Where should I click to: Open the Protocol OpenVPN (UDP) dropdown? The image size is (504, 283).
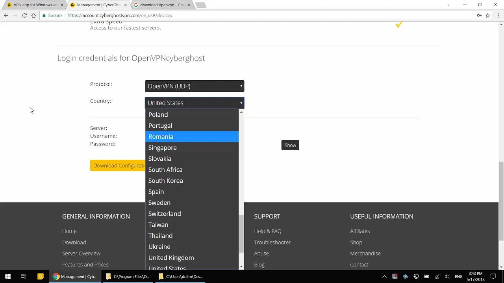pyautogui.click(x=195, y=86)
